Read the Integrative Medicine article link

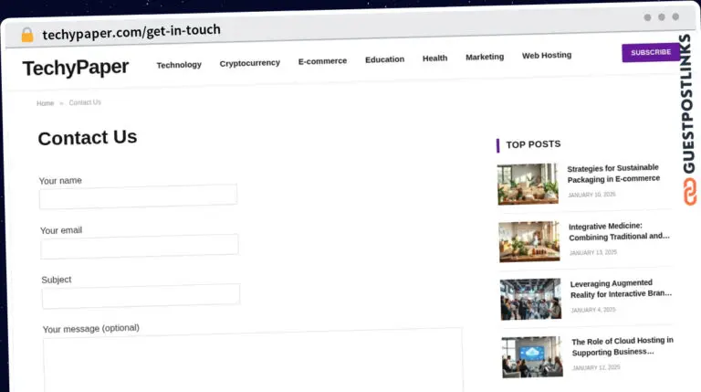[619, 231]
